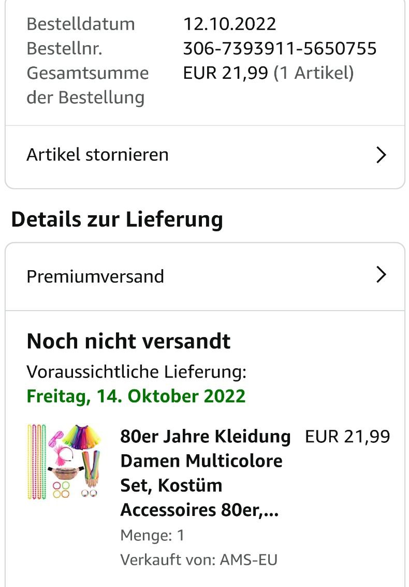Click the Voraussichtliche Lieferung text
409x587 pixels.
(x=136, y=371)
